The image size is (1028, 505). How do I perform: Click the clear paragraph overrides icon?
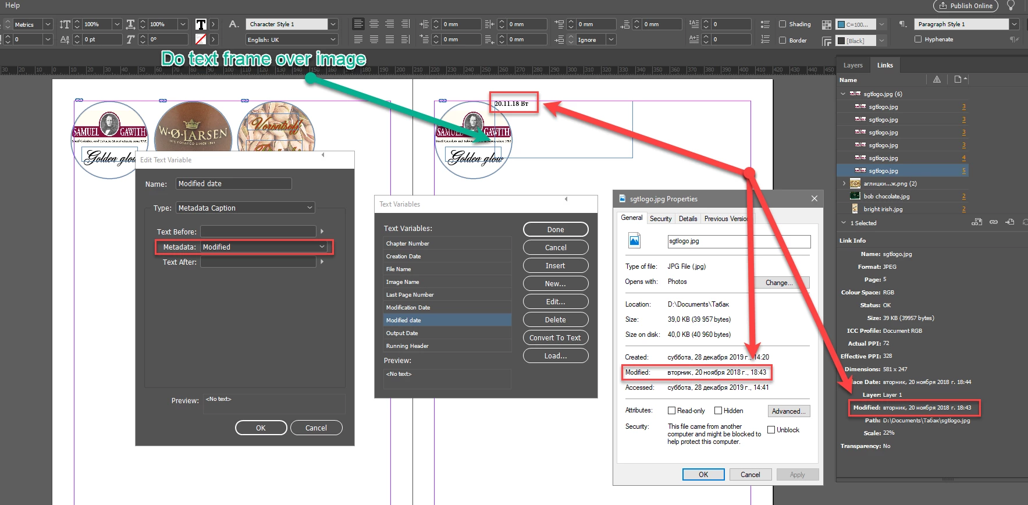pos(1015,40)
